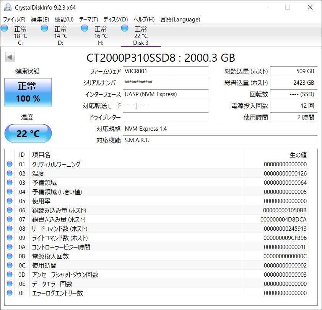Click blue status dot of ID 05 row

(10, 201)
